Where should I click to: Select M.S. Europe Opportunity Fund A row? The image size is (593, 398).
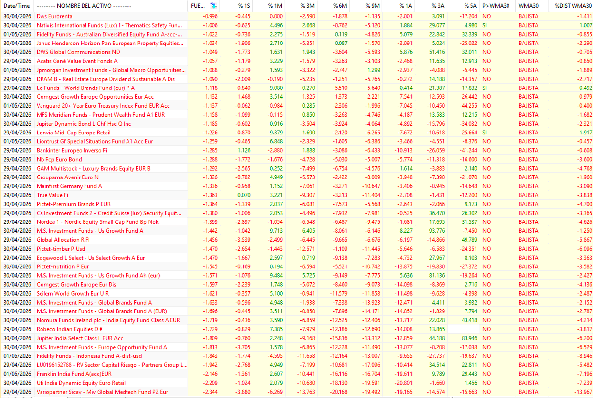point(296,347)
